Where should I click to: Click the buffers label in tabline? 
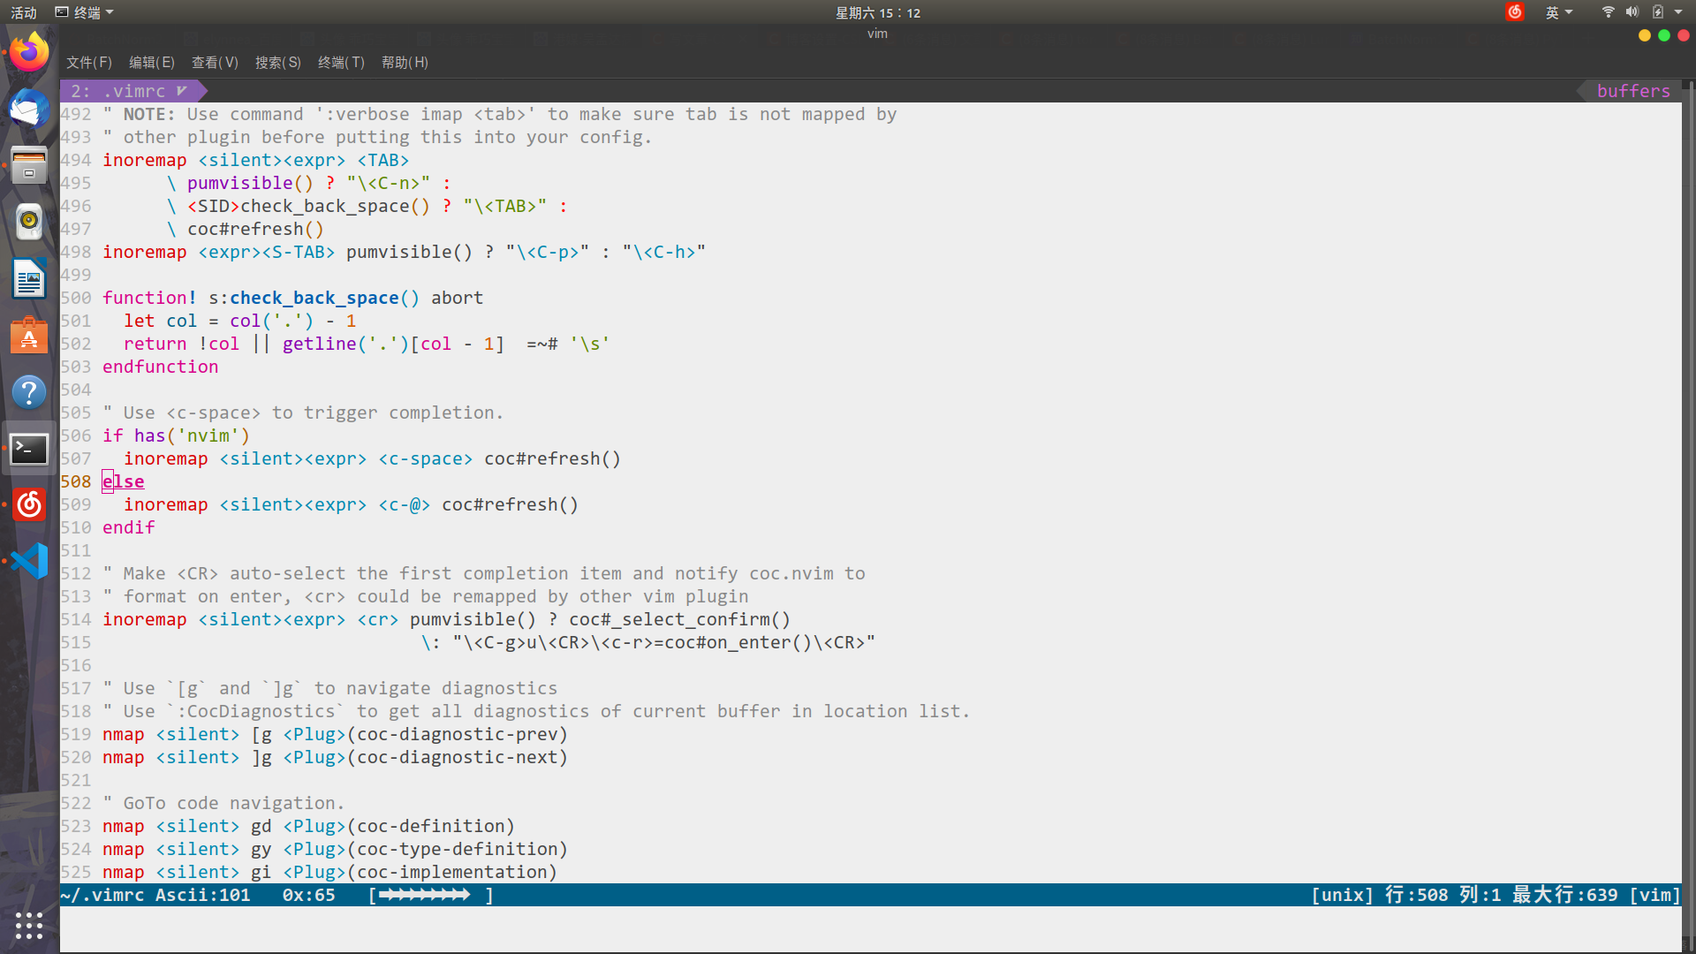pyautogui.click(x=1633, y=91)
